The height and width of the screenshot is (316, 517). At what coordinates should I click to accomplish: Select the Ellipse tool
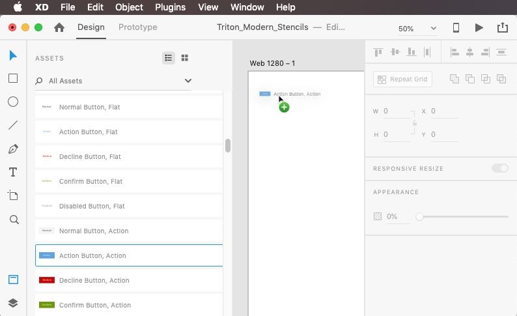(x=13, y=102)
